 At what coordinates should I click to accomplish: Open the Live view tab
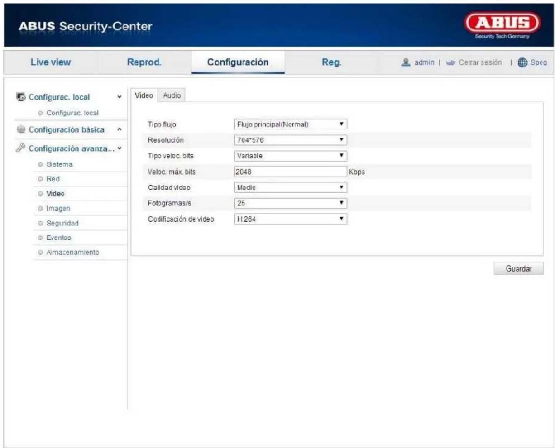click(x=51, y=62)
